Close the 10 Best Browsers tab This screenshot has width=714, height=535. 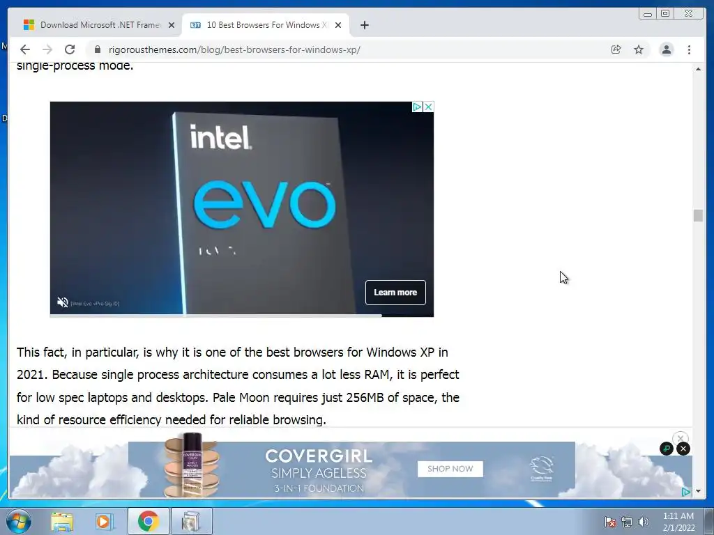tap(338, 25)
